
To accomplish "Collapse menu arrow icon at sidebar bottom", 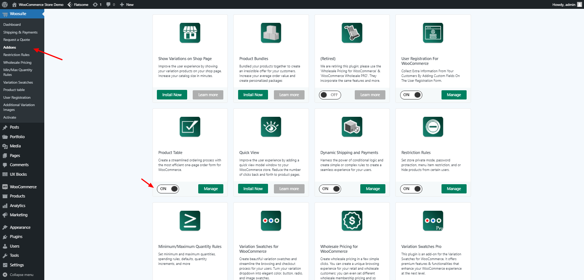I will click(x=5, y=274).
